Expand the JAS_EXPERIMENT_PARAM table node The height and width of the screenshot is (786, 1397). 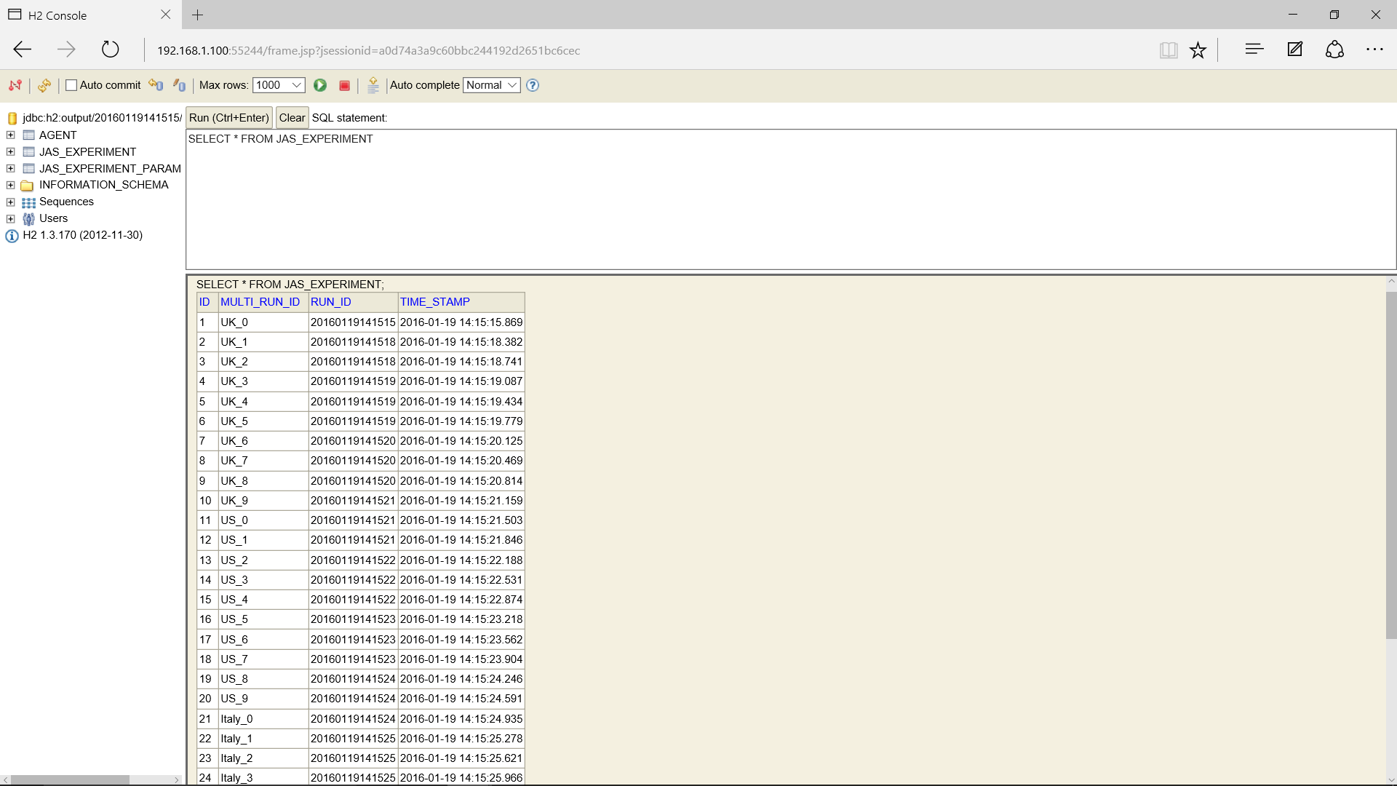(10, 169)
